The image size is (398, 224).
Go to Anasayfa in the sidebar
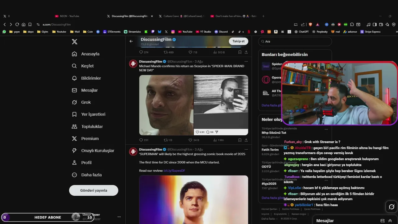(x=86, y=54)
